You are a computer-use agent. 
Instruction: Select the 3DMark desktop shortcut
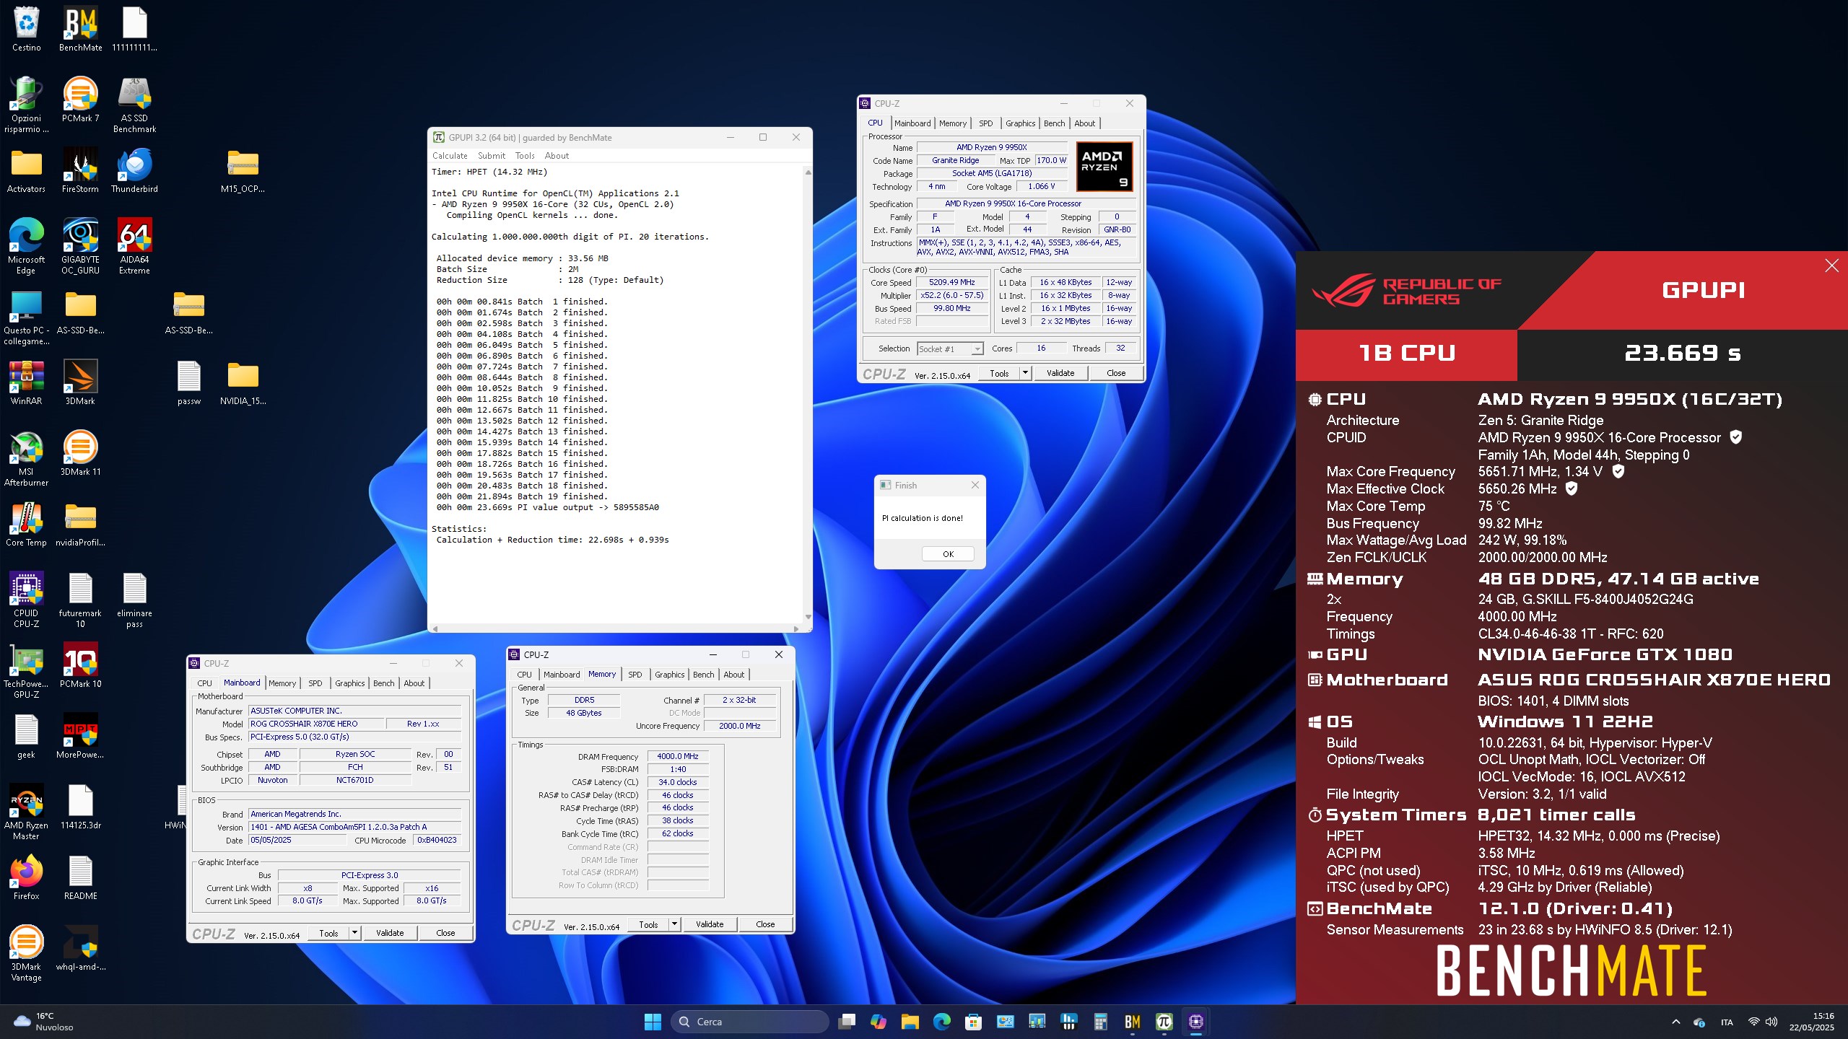click(x=80, y=382)
